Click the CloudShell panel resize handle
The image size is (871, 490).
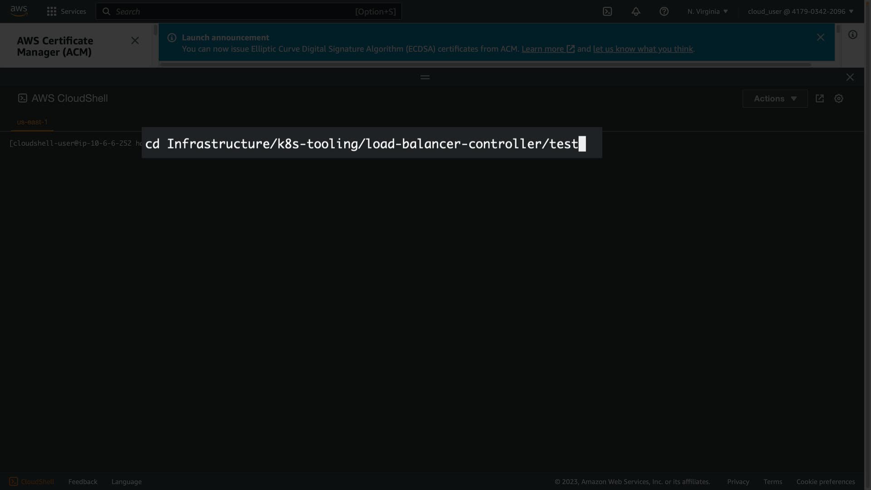tap(425, 78)
